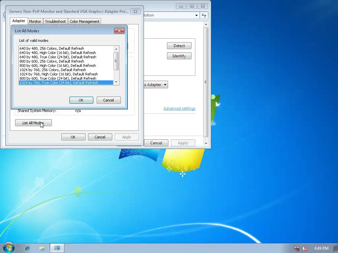This screenshot has width=338, height=253.
Task: Open the Color Management tab
Action: point(84,21)
